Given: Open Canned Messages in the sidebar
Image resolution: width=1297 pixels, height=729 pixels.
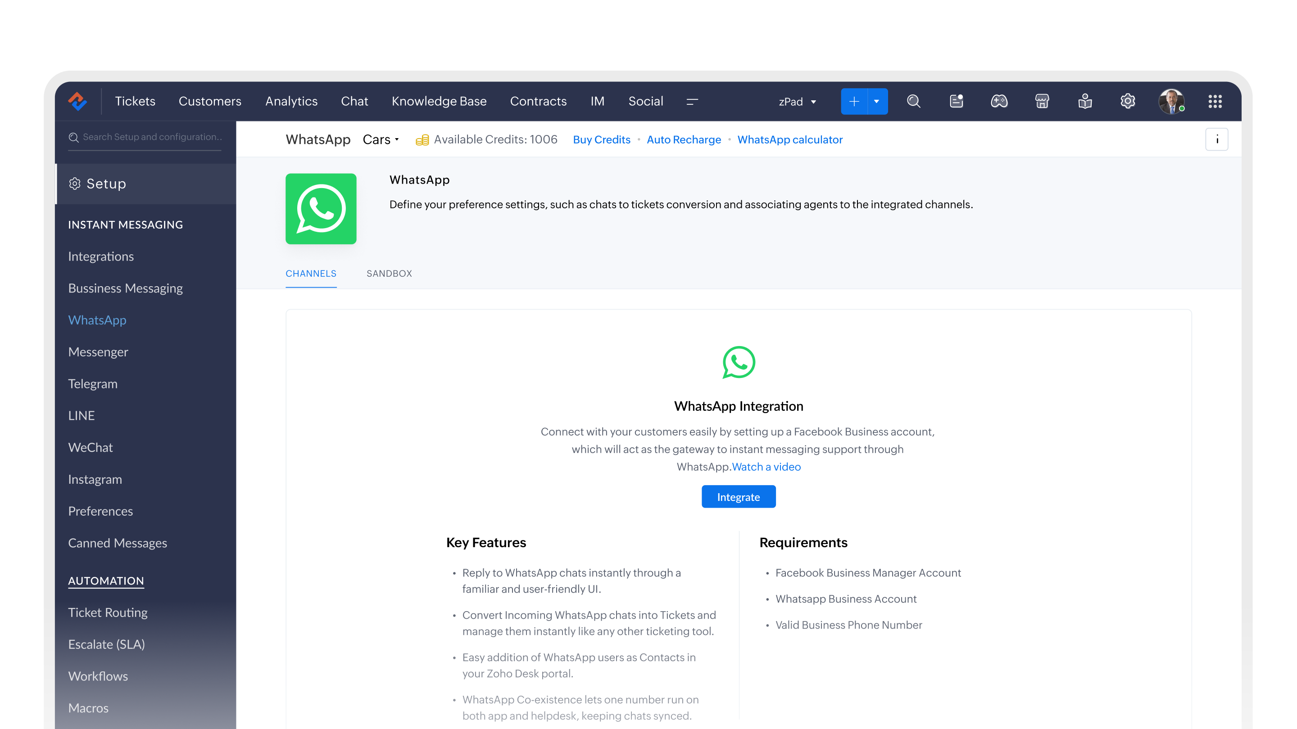Looking at the screenshot, I should [117, 543].
